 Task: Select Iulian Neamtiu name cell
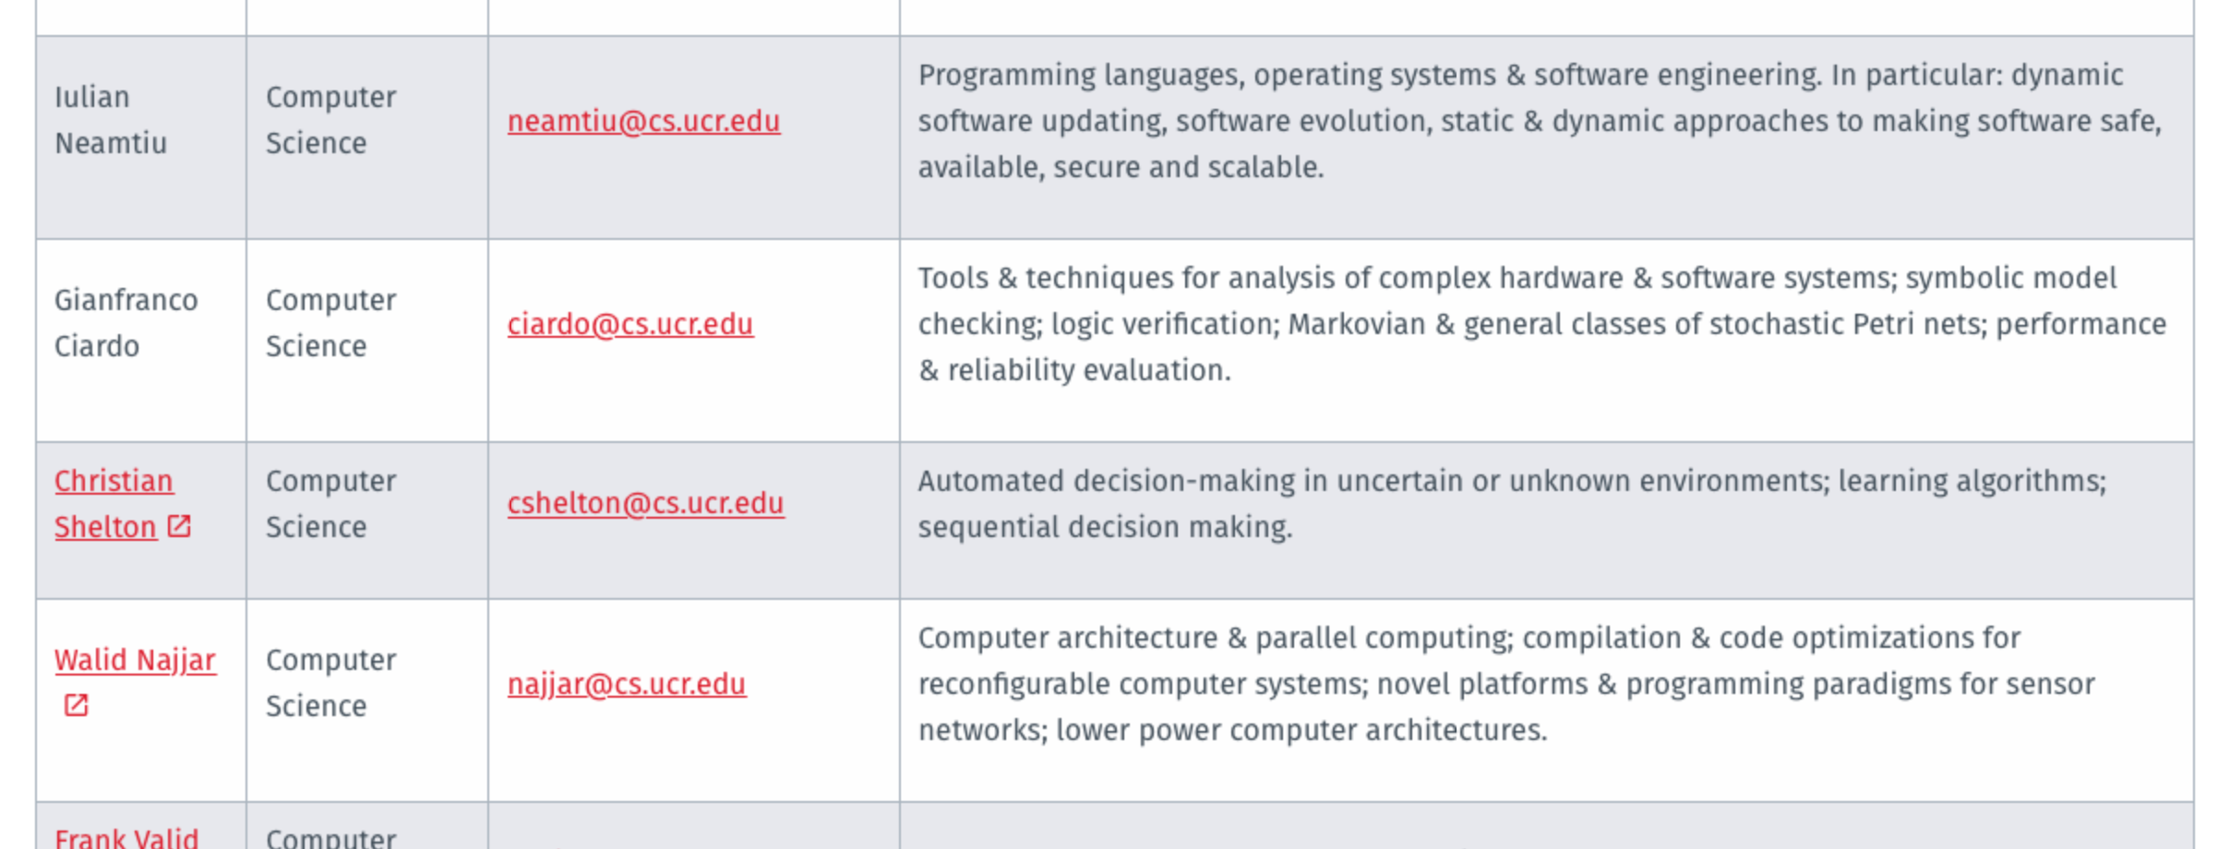[x=141, y=138]
